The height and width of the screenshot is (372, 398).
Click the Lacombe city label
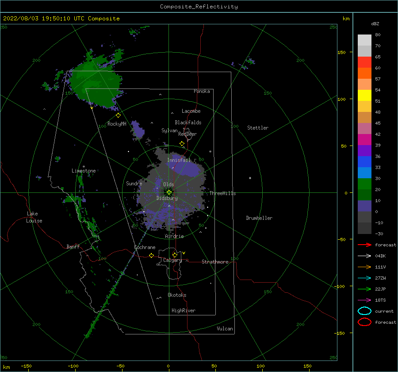[191, 111]
